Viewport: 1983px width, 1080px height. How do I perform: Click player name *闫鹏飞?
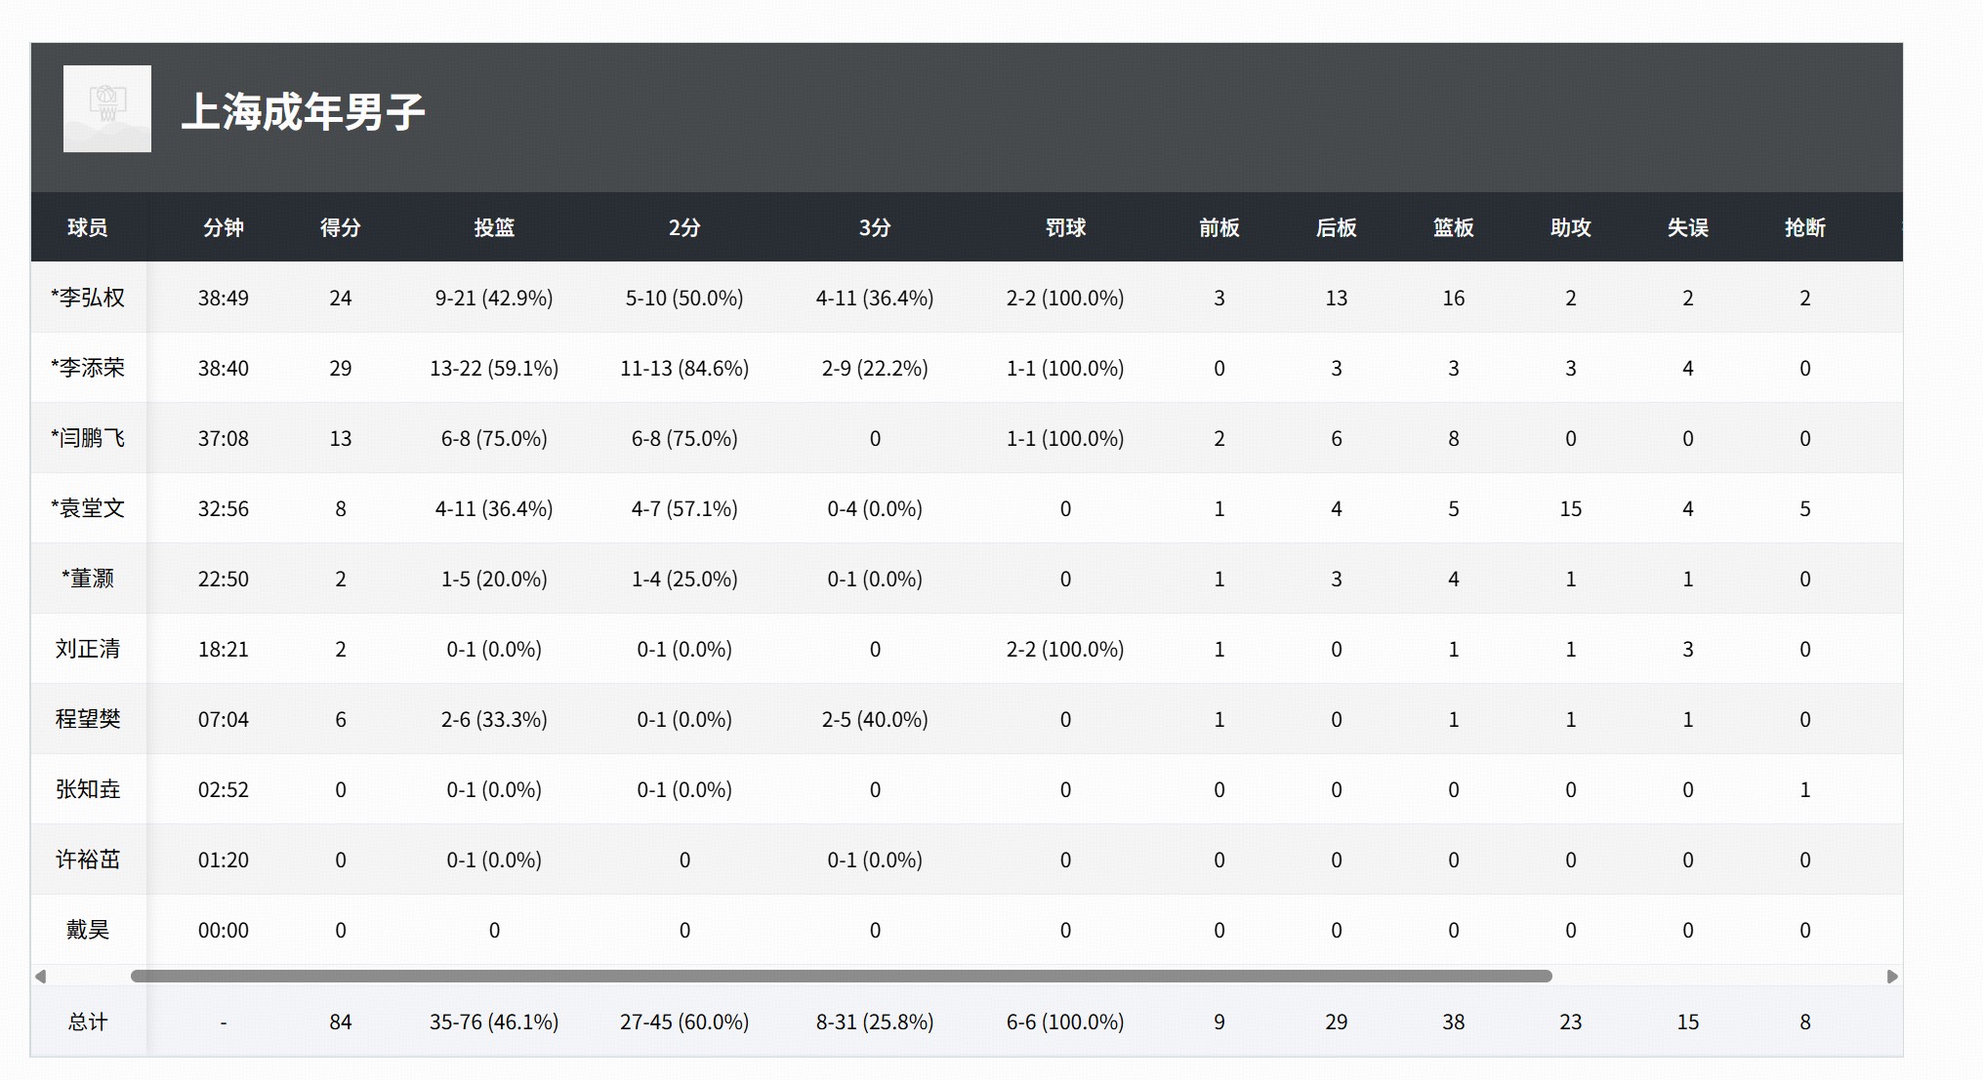coord(88,438)
